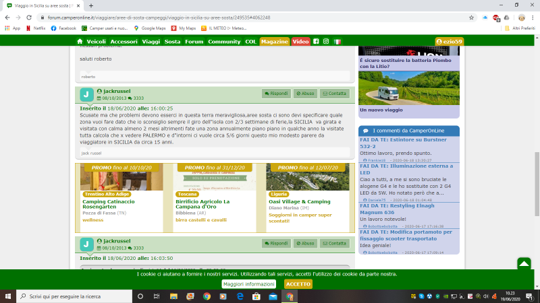Viewport: 540px width, 303px height.
Task: Click the Italian flag language icon
Action: [338, 42]
